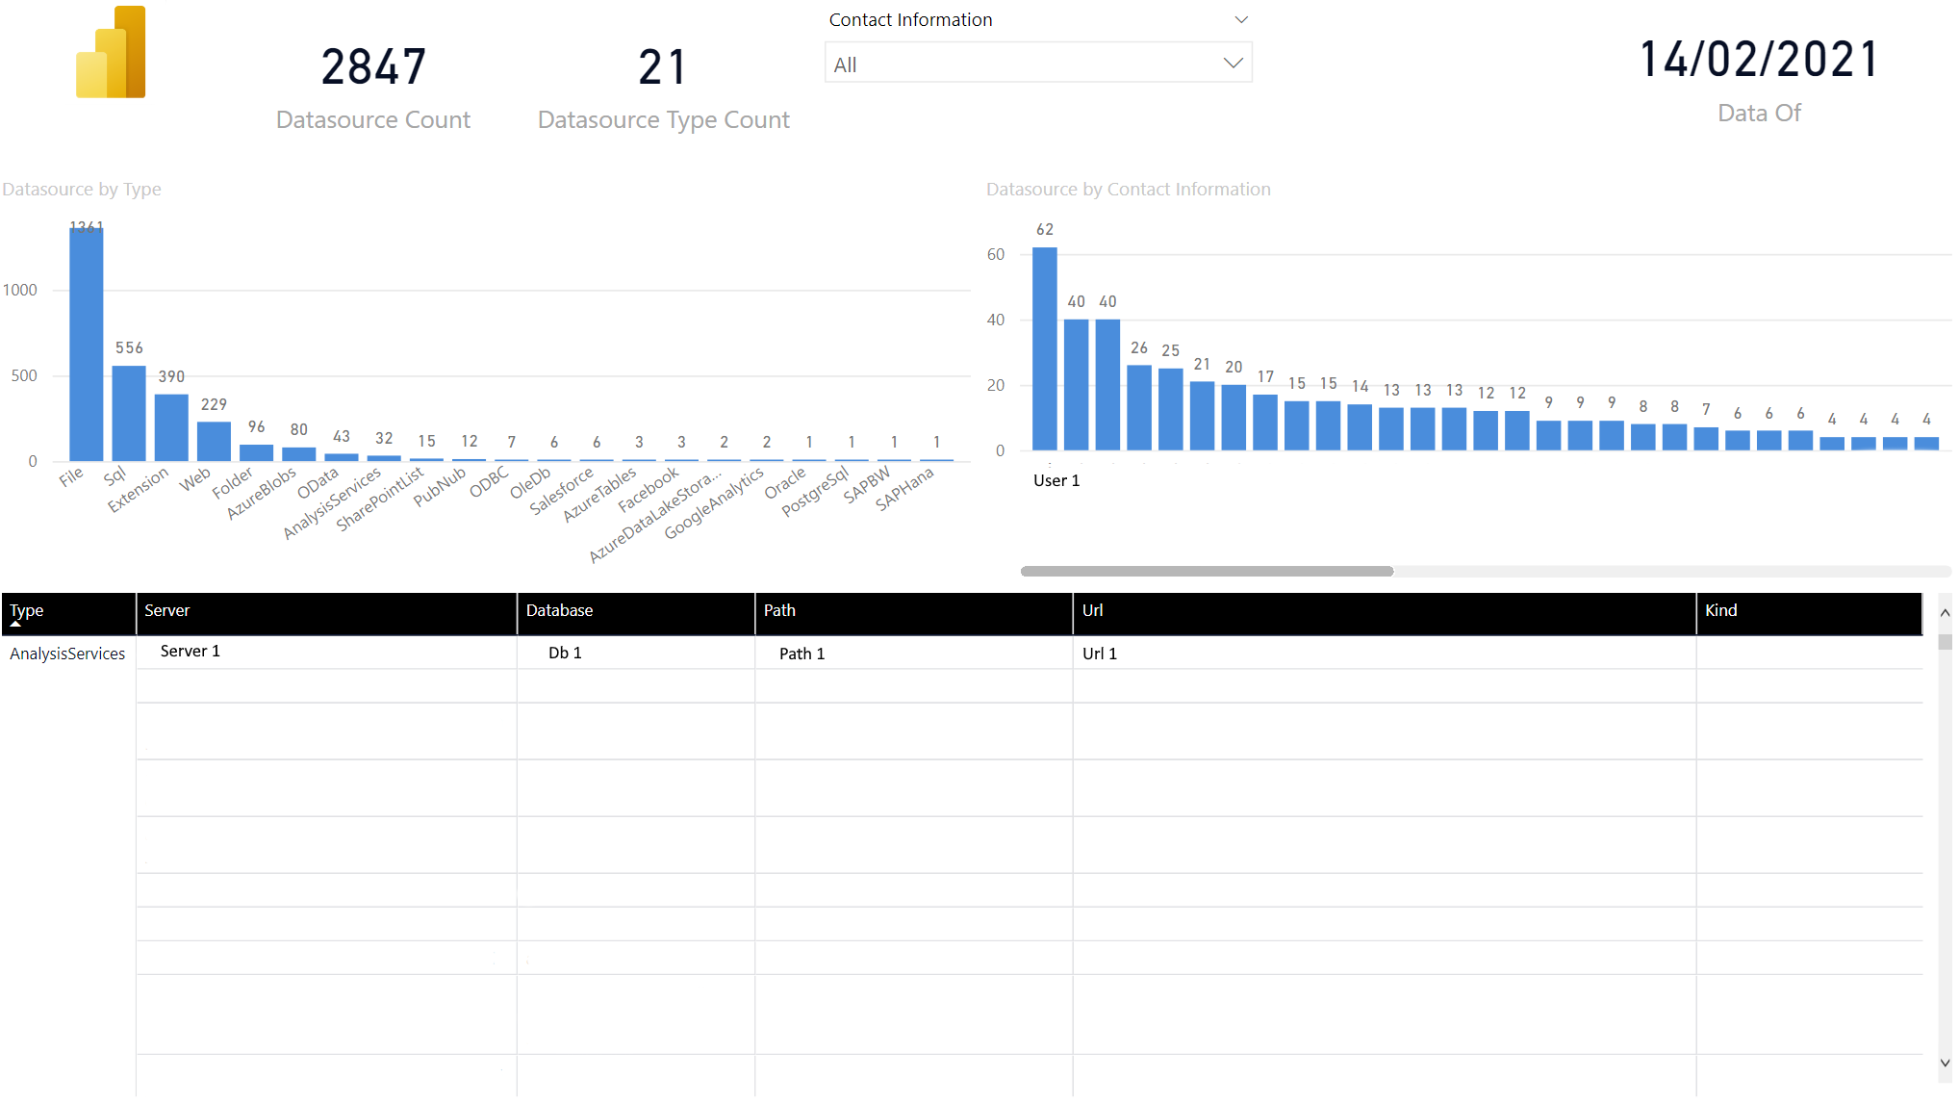Click the Oracle axis label

pos(785,484)
